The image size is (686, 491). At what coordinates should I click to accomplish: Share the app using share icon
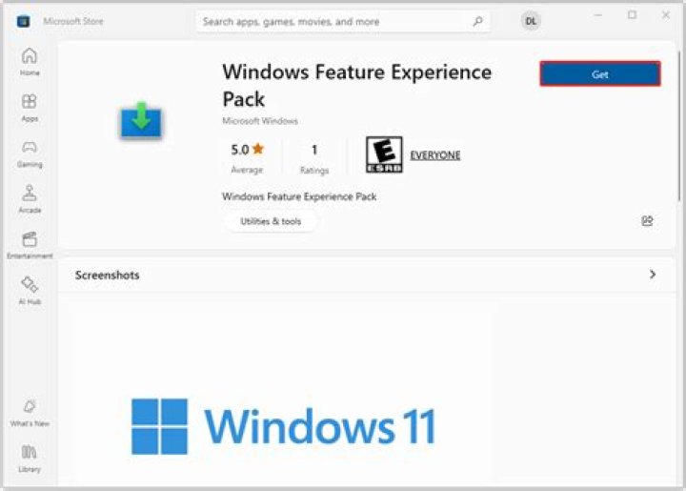tap(647, 221)
